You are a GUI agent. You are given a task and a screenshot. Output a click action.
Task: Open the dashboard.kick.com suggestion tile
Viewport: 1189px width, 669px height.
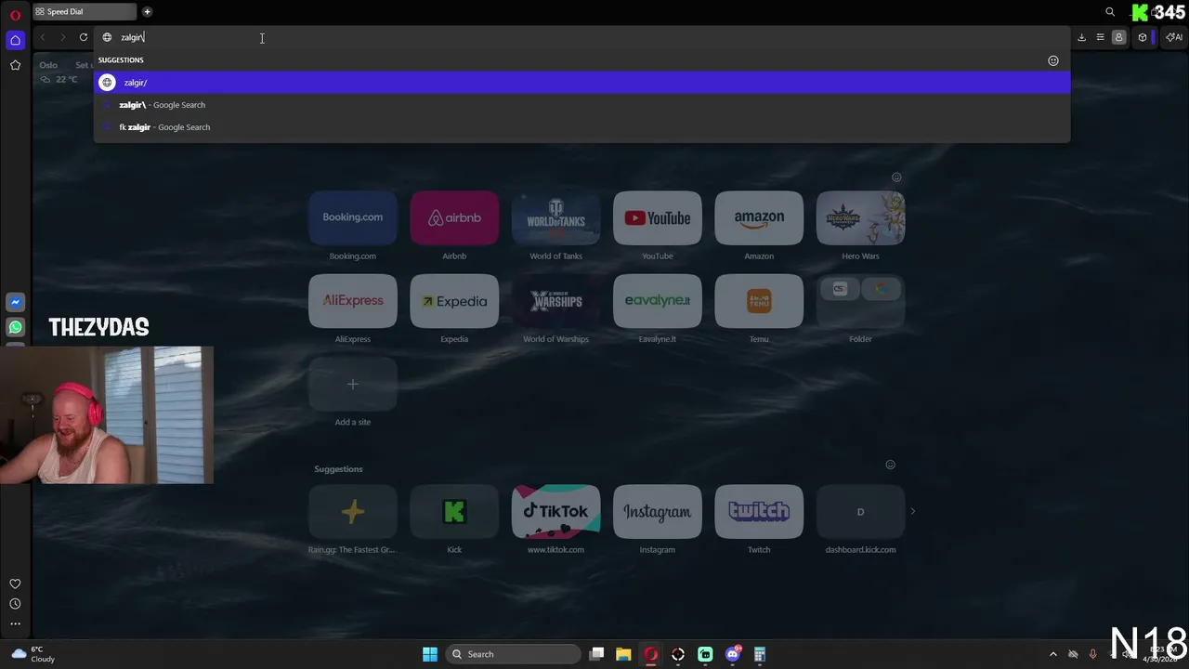860,511
